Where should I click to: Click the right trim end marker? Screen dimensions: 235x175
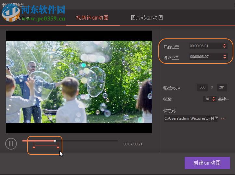(x=58, y=146)
